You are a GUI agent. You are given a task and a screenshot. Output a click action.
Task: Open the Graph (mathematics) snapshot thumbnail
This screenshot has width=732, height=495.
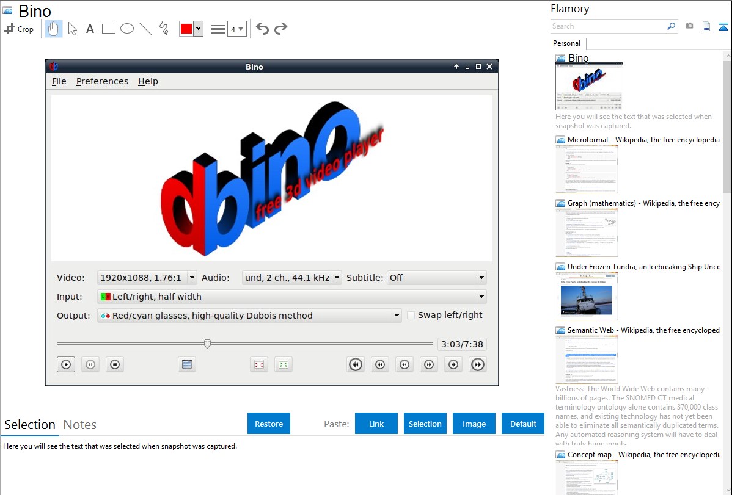pos(587,233)
